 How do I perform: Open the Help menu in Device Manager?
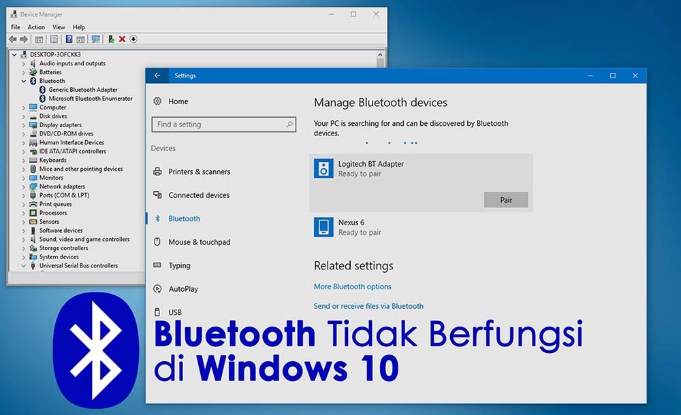[x=78, y=27]
